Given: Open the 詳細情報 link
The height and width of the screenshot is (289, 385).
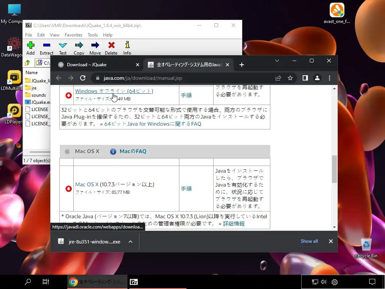Looking at the screenshot, I should coord(234,224).
